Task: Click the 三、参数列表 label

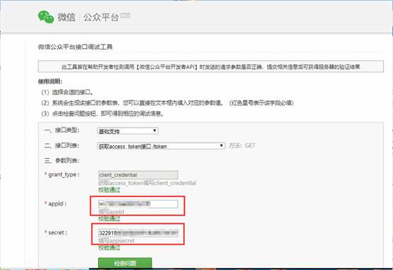Action: click(62, 160)
